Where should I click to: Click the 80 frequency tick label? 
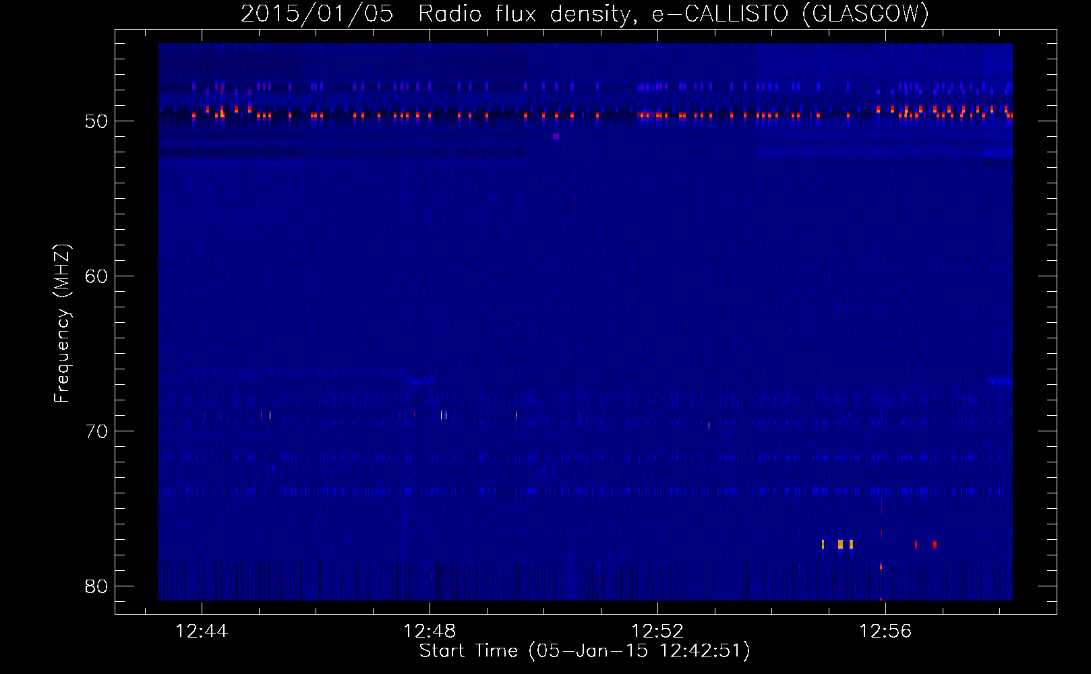tap(96, 586)
